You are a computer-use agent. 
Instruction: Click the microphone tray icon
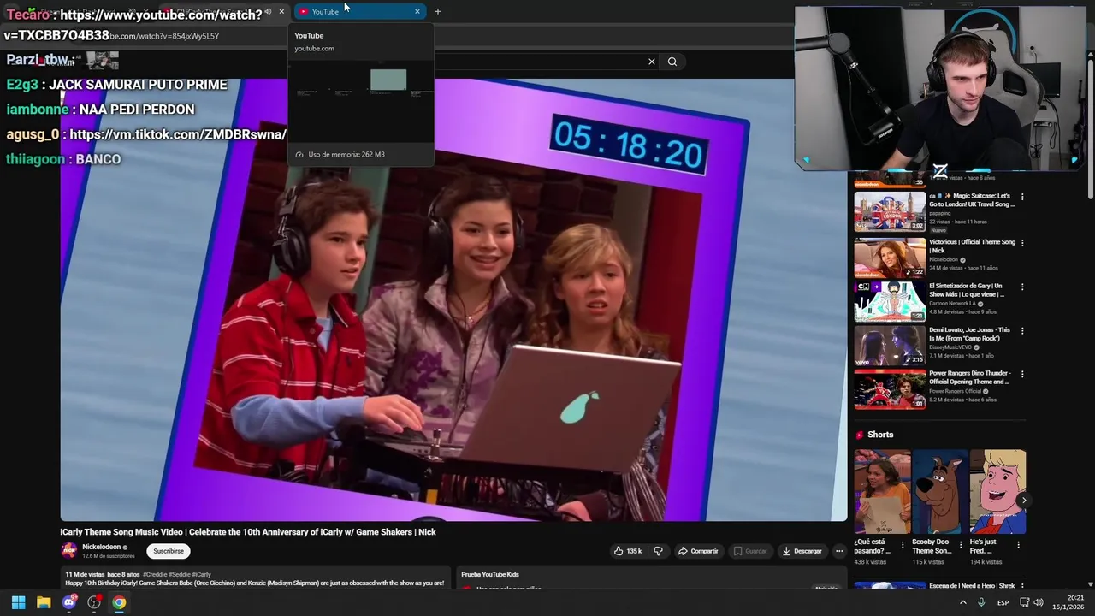click(982, 602)
